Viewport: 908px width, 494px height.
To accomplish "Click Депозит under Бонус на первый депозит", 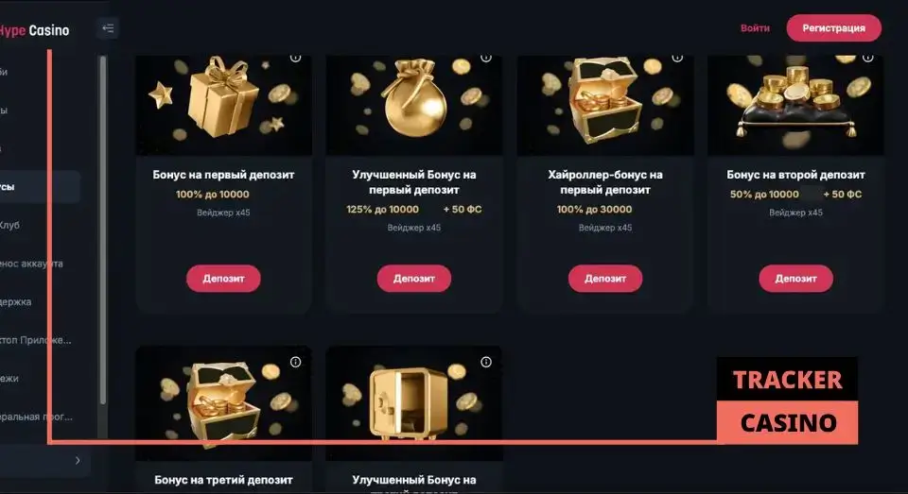I will point(223,279).
